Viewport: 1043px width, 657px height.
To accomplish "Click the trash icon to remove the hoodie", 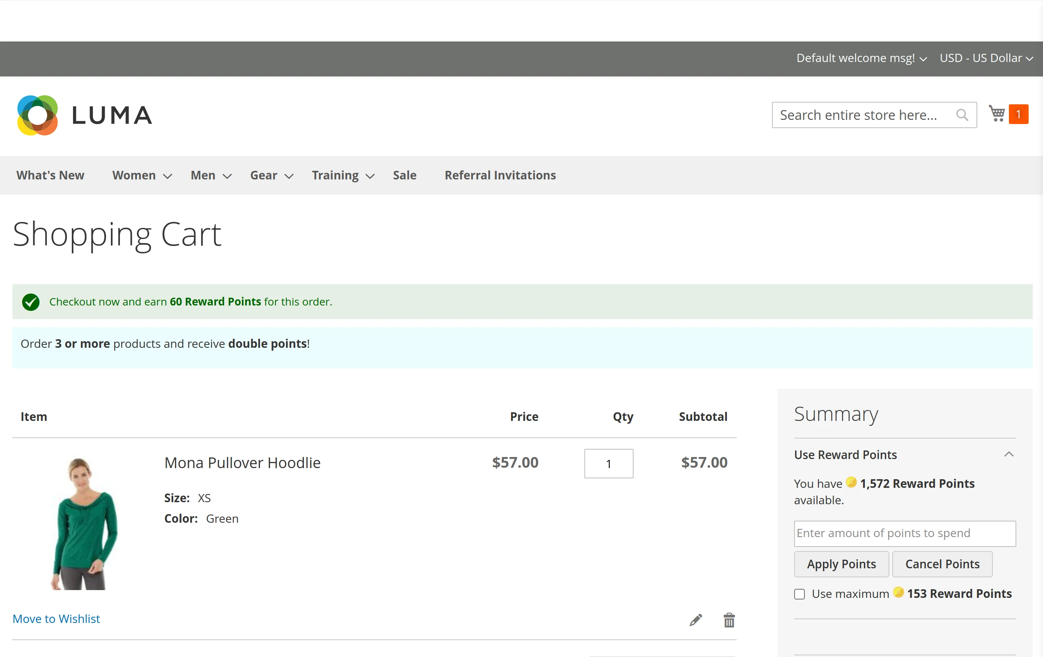I will point(729,620).
